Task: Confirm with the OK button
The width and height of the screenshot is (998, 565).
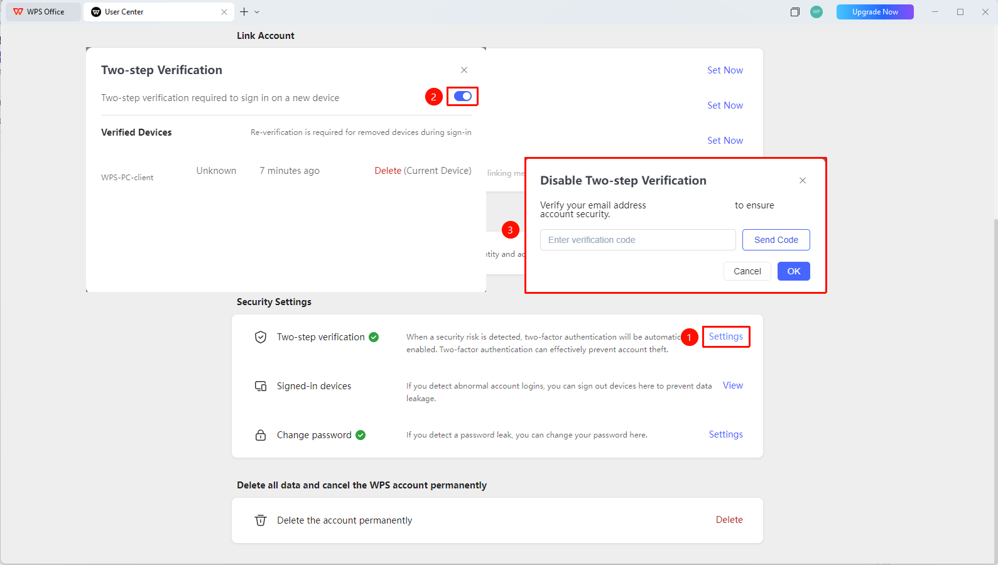Action: point(794,271)
